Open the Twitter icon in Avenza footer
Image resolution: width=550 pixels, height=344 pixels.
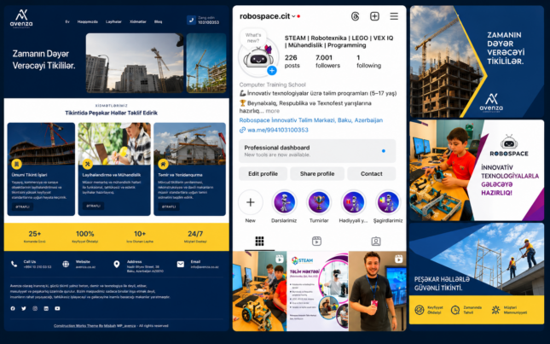pyautogui.click(x=24, y=308)
